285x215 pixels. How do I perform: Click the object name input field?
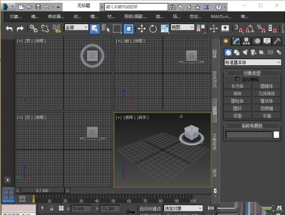coord(249,135)
